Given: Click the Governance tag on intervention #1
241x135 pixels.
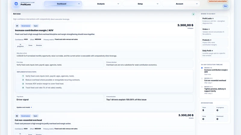Looking at the screenshot, I should point(26,26).
